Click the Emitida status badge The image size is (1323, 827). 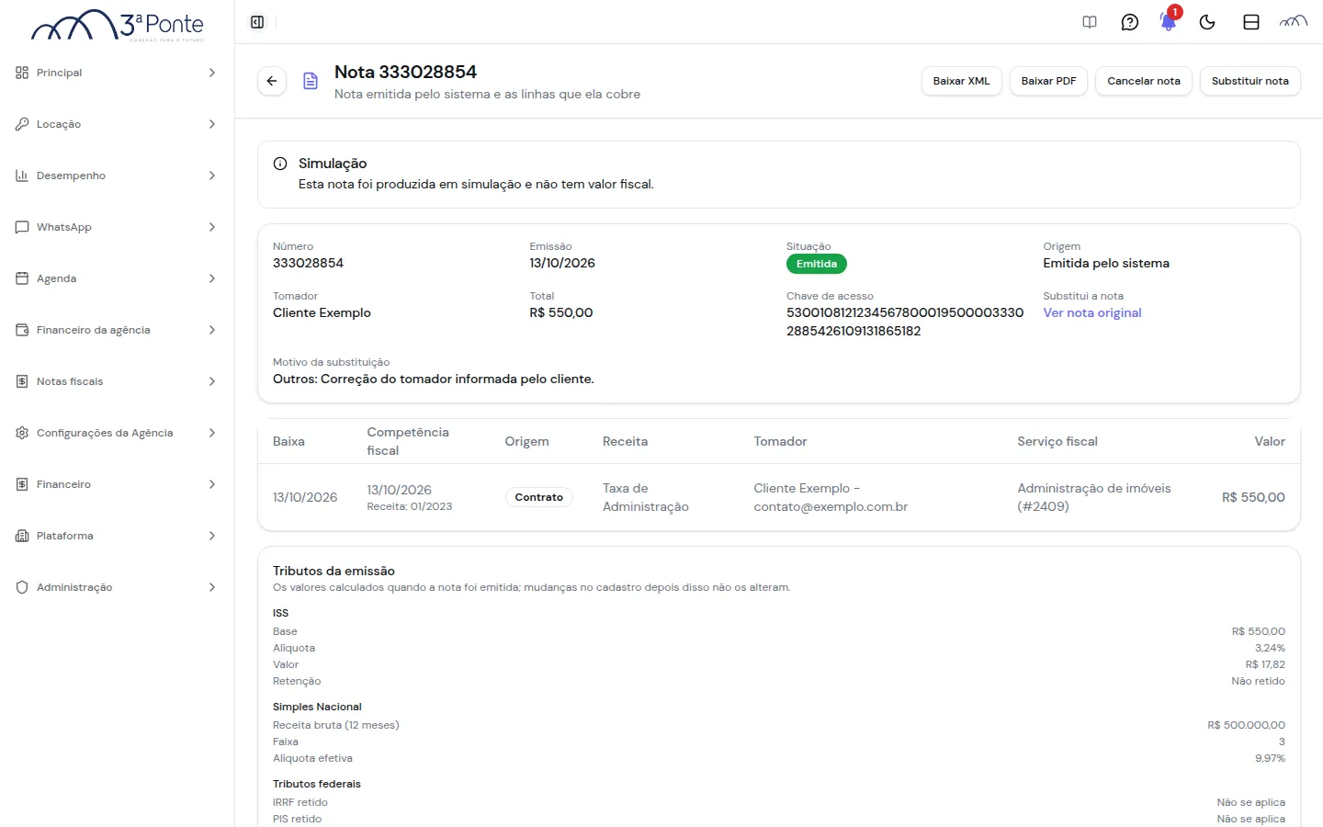(x=817, y=264)
